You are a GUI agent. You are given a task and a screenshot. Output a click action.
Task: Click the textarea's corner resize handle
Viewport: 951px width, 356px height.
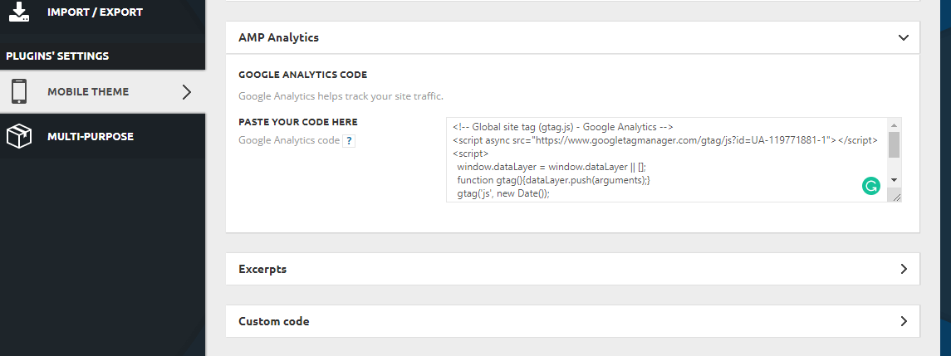coord(896,196)
